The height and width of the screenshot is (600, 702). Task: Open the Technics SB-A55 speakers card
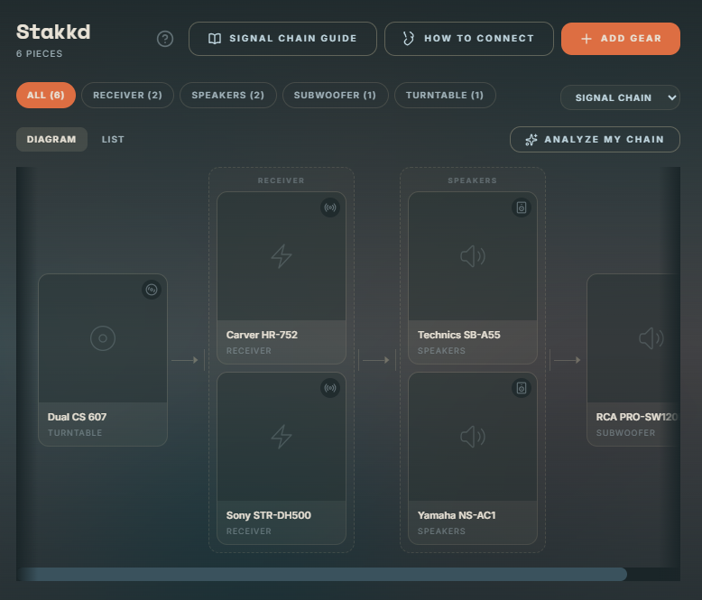(473, 278)
